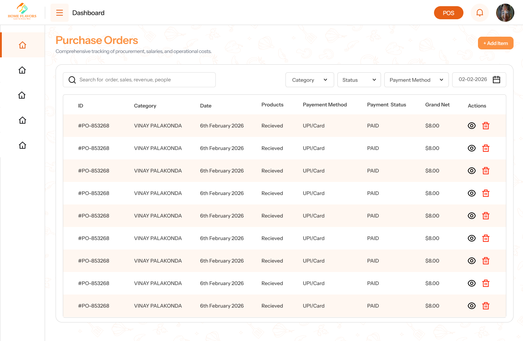Click the magnifier search icon

pyautogui.click(x=72, y=80)
